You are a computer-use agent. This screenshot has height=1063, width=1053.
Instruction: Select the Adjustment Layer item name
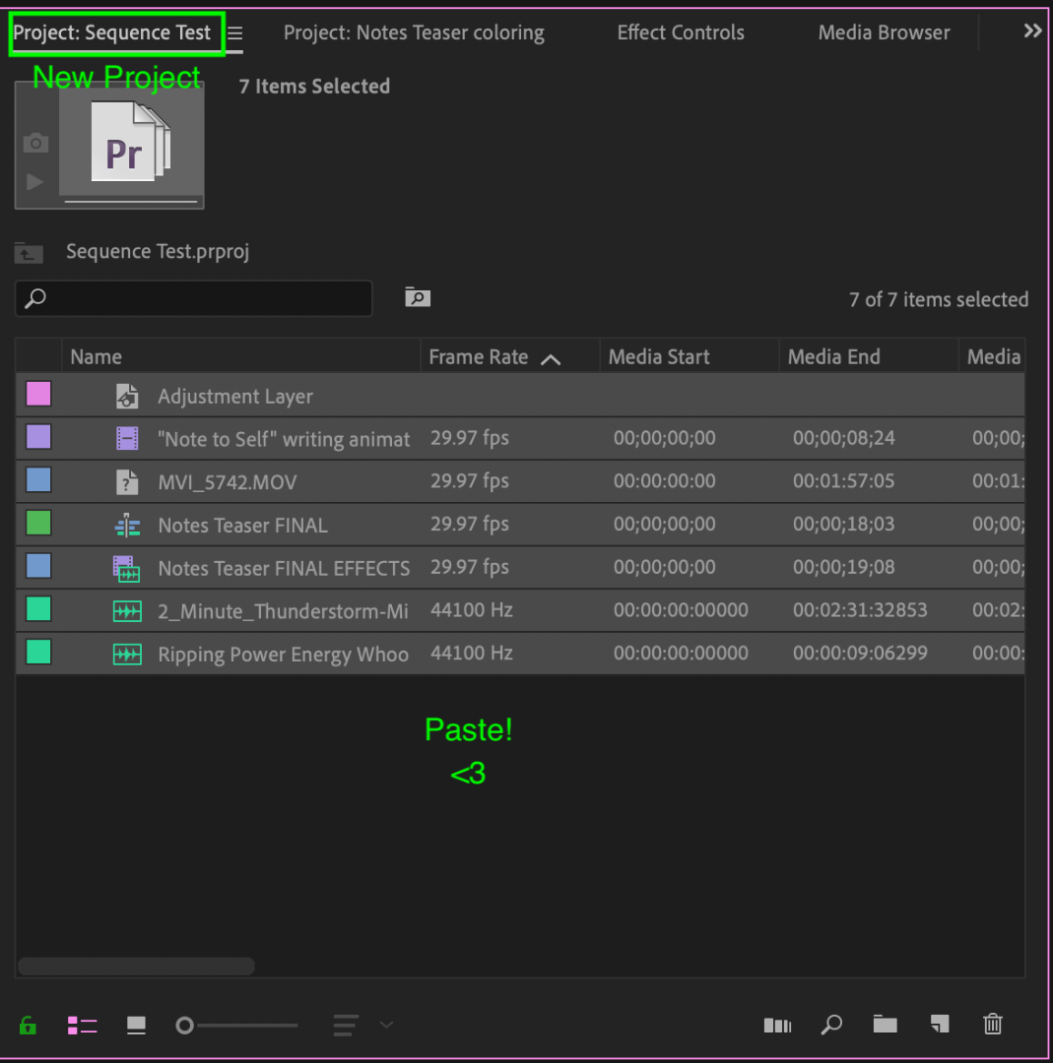click(235, 396)
